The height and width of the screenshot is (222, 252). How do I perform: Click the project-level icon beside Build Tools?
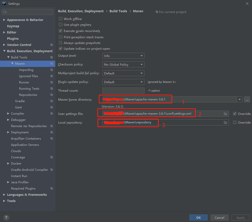(51, 57)
